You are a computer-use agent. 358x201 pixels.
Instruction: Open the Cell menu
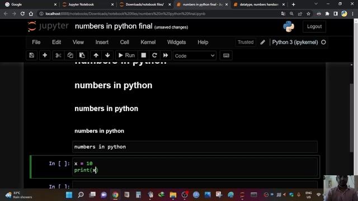[x=124, y=42]
